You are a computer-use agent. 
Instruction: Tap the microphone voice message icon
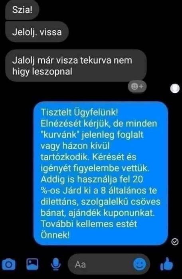click(x=56, y=265)
